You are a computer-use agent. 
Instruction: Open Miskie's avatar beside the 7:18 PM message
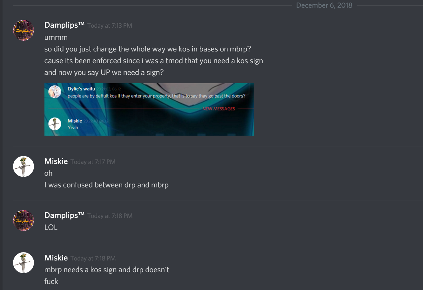pyautogui.click(x=23, y=263)
